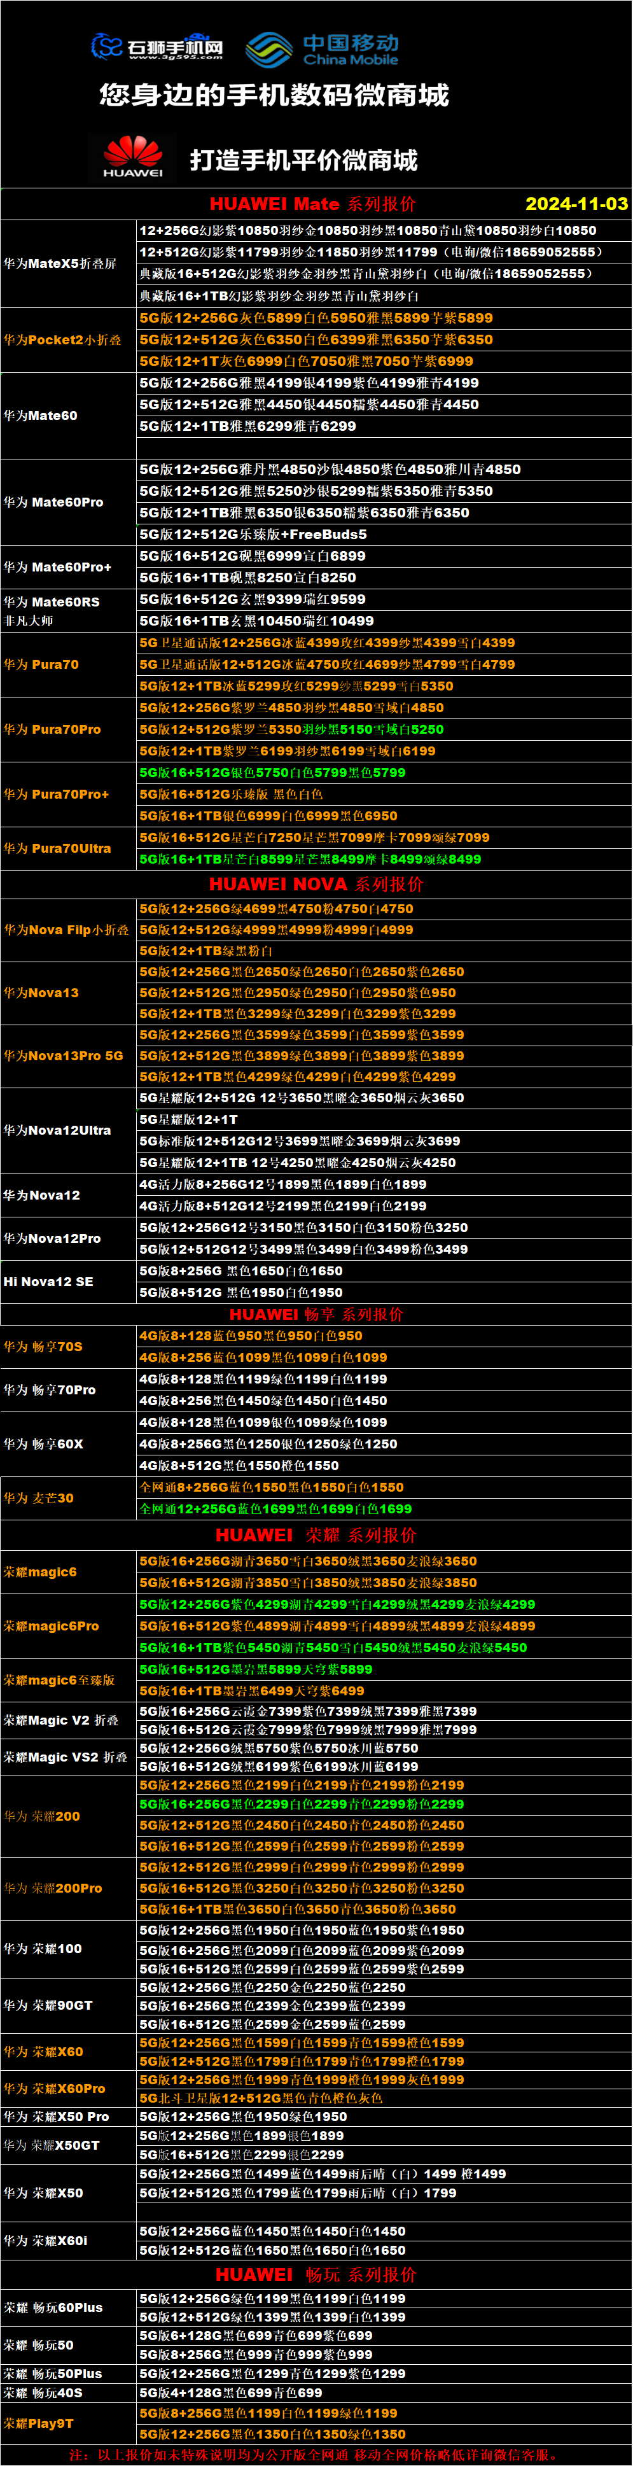
Task: Select the tagline 打造手机平价微商城
Action: click(x=303, y=160)
